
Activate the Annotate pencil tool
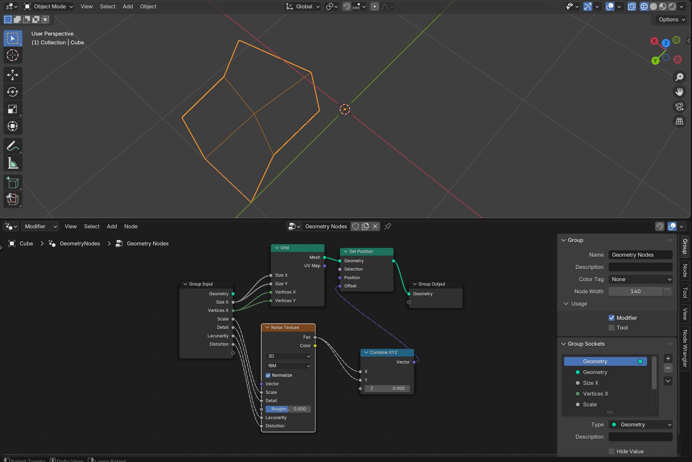pyautogui.click(x=13, y=146)
